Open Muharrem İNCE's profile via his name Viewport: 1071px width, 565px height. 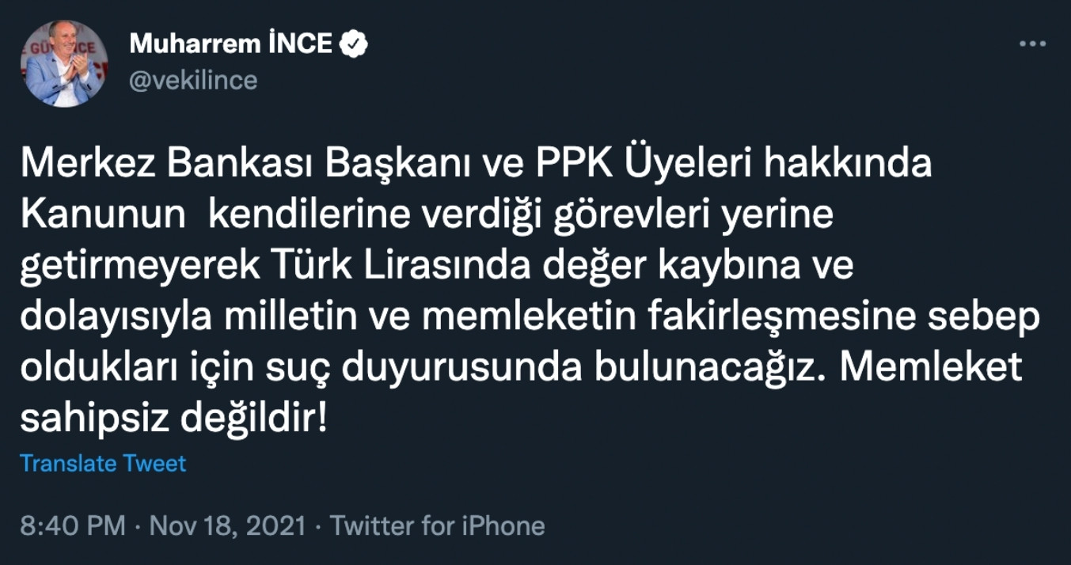[230, 44]
